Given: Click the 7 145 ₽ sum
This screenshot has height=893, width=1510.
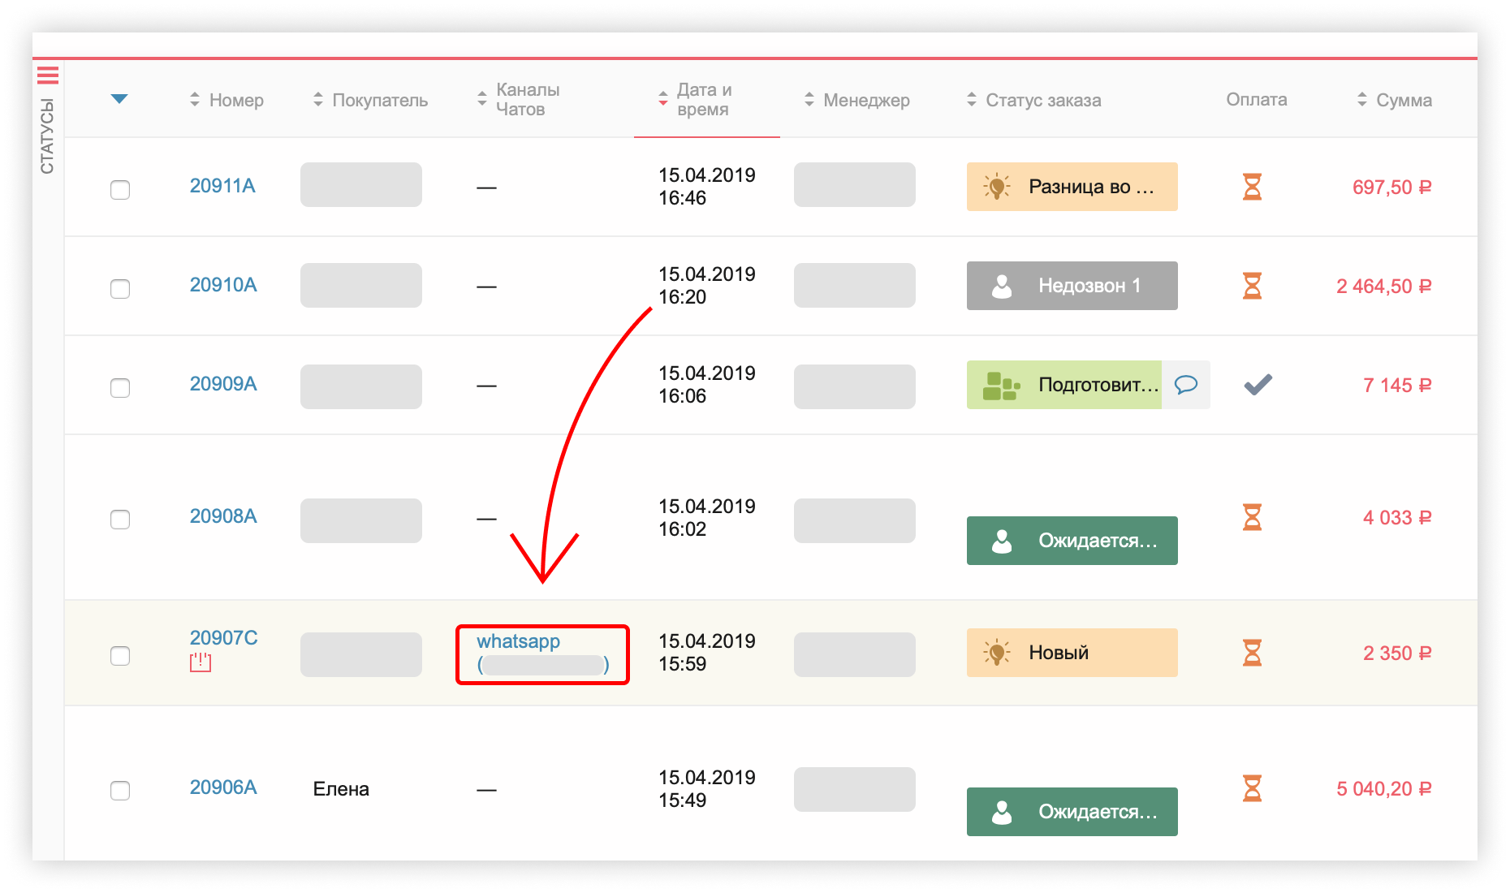Looking at the screenshot, I should coord(1397,386).
